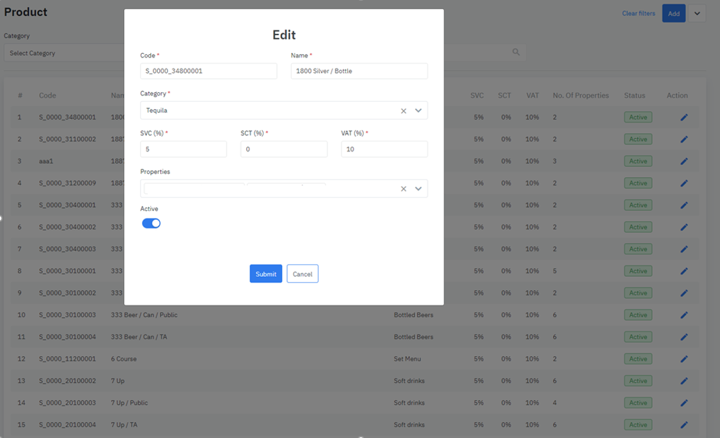Viewport: 720px width, 438px height.
Task: Cancel the Edit dialog
Action: coord(302,274)
